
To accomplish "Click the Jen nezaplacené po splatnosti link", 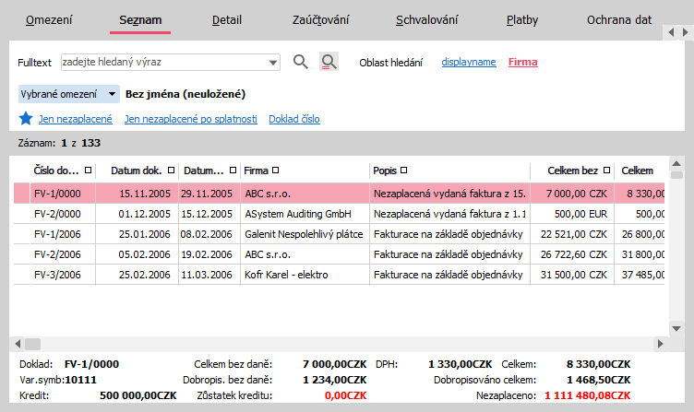I will tap(190, 119).
